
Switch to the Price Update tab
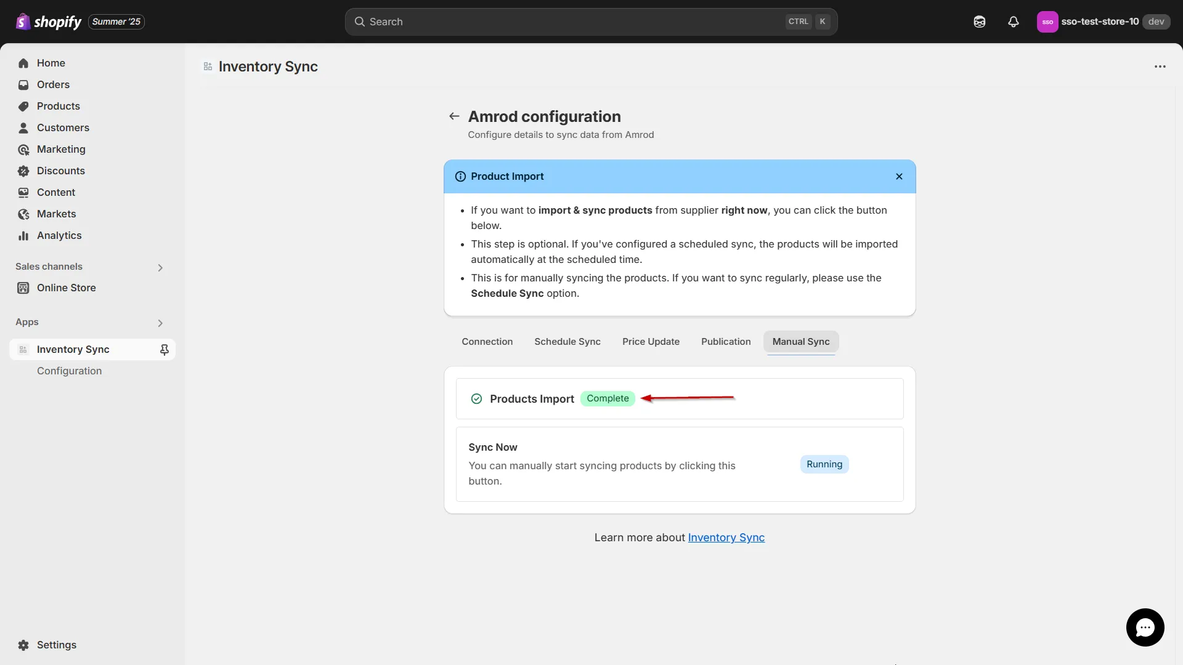tap(651, 342)
